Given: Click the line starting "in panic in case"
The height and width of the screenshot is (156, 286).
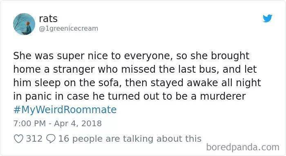Looking at the screenshot, I should click(130, 96).
